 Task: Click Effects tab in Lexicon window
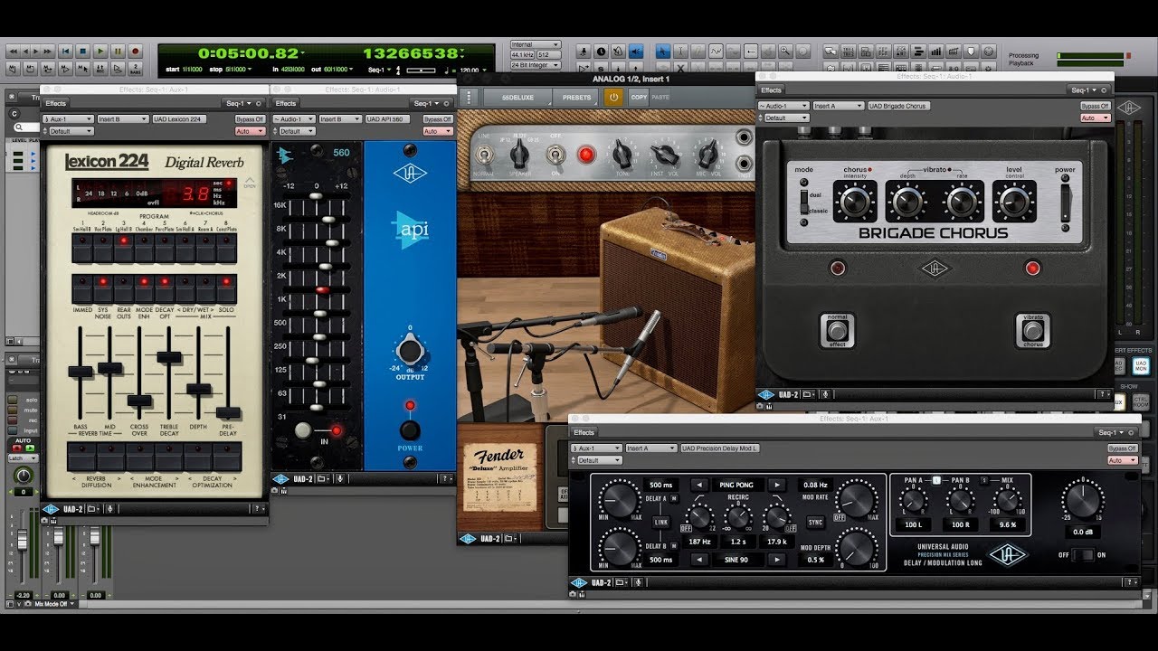56,103
